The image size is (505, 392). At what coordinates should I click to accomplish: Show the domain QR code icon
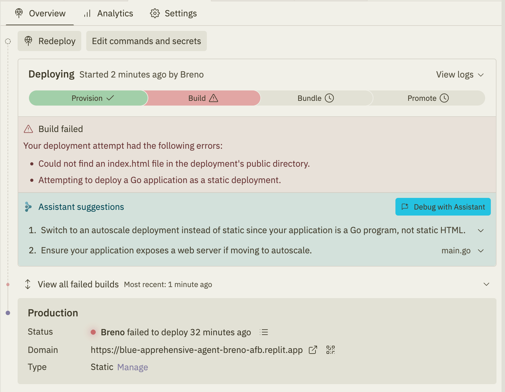click(x=331, y=350)
